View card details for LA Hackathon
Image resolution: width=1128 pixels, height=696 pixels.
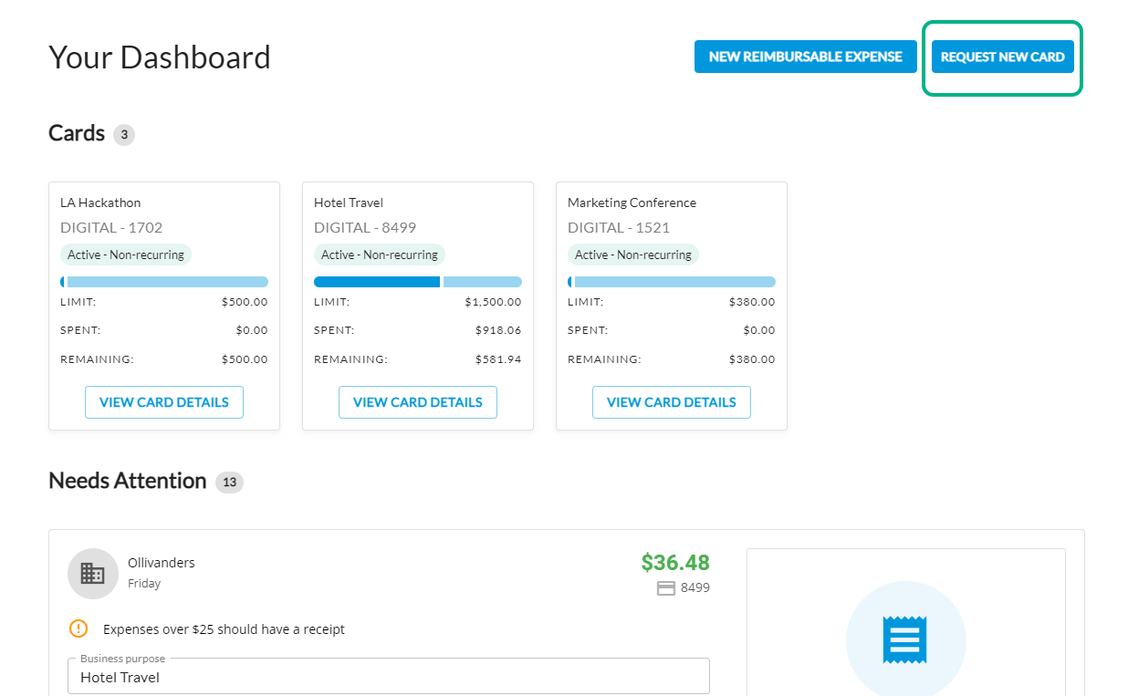pos(164,402)
